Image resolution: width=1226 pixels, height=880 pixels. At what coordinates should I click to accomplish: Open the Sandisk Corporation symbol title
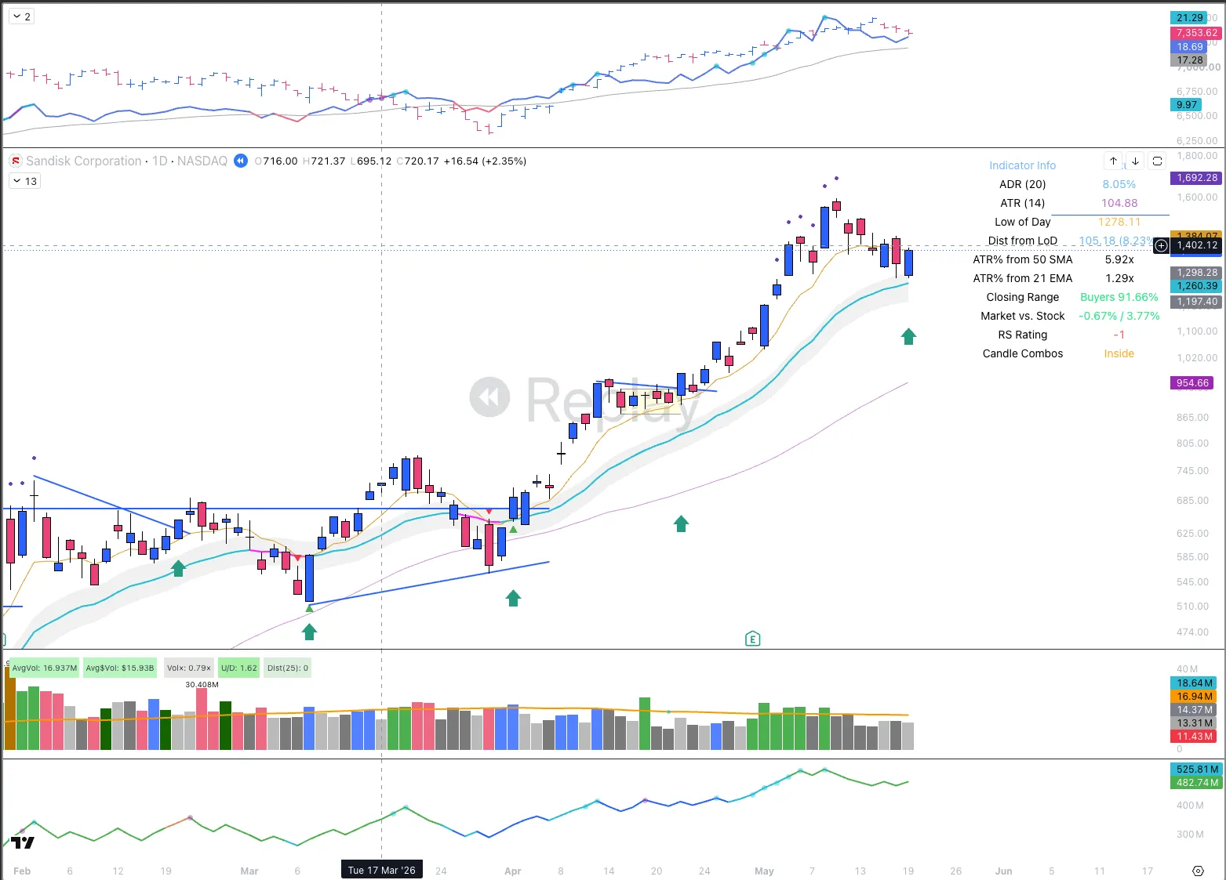(x=84, y=161)
